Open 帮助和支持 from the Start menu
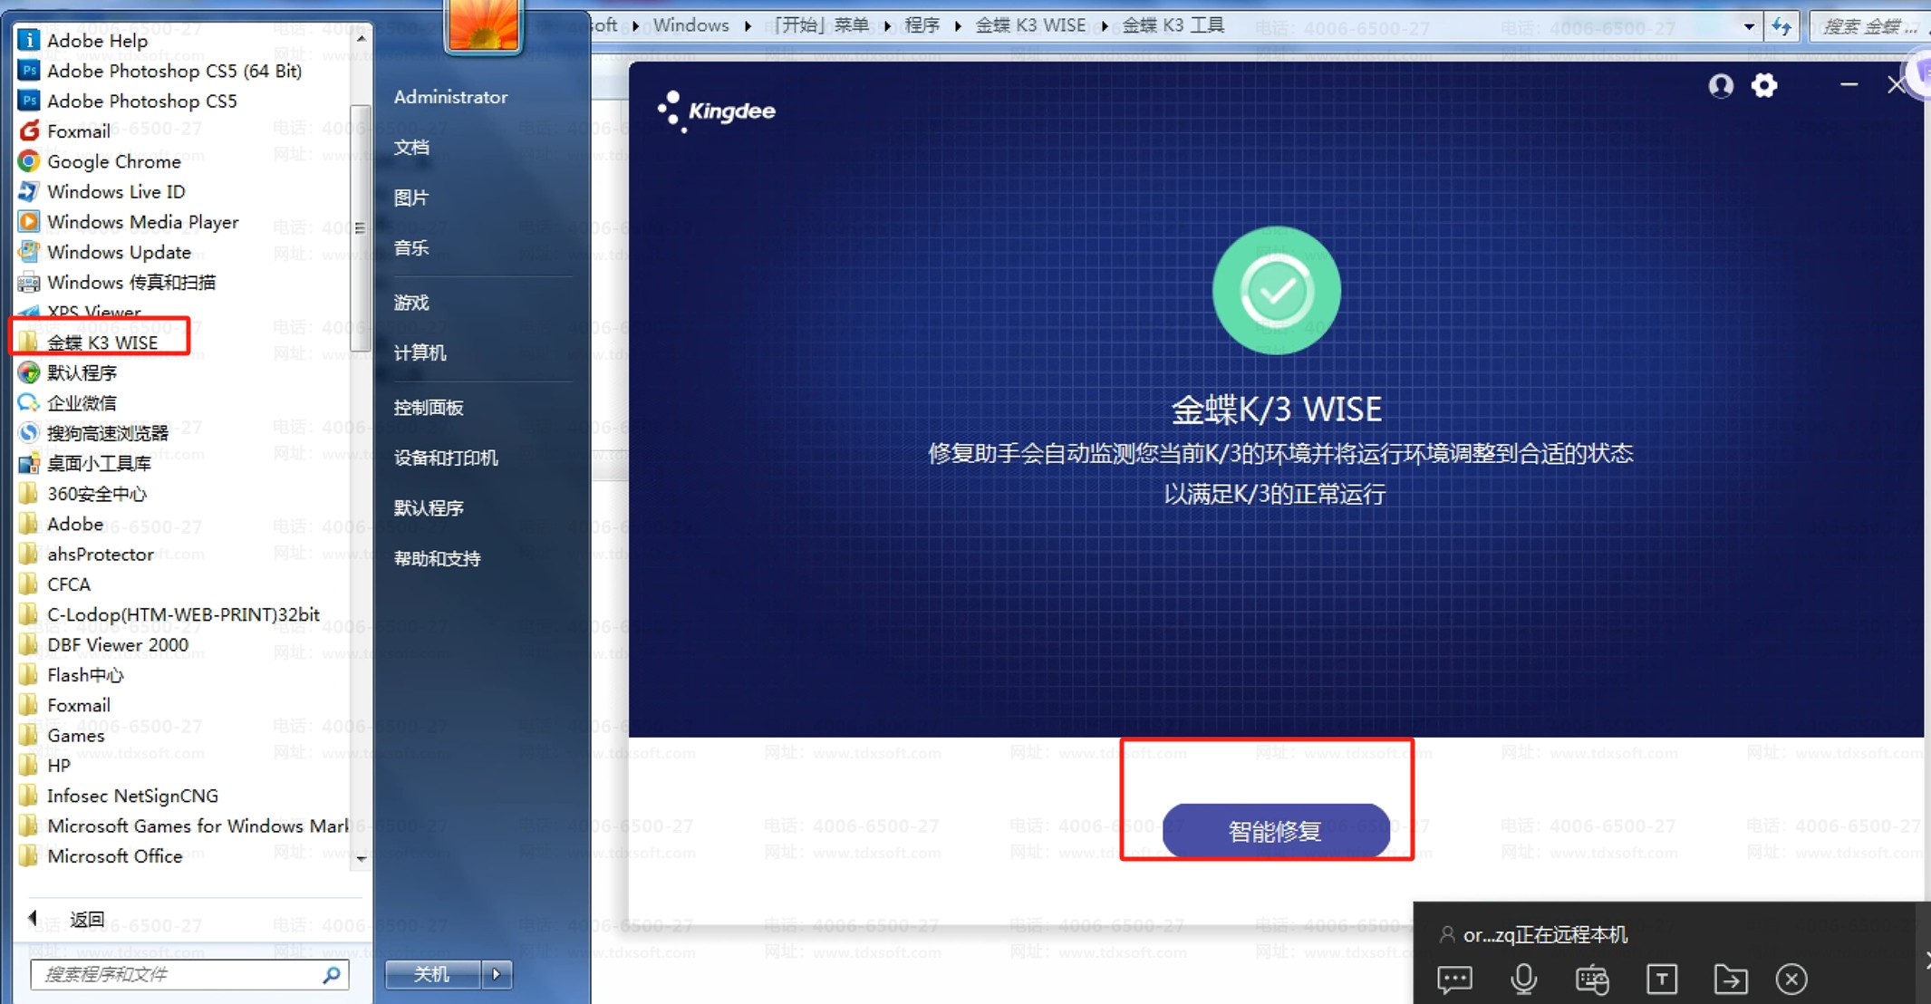 [x=437, y=558]
